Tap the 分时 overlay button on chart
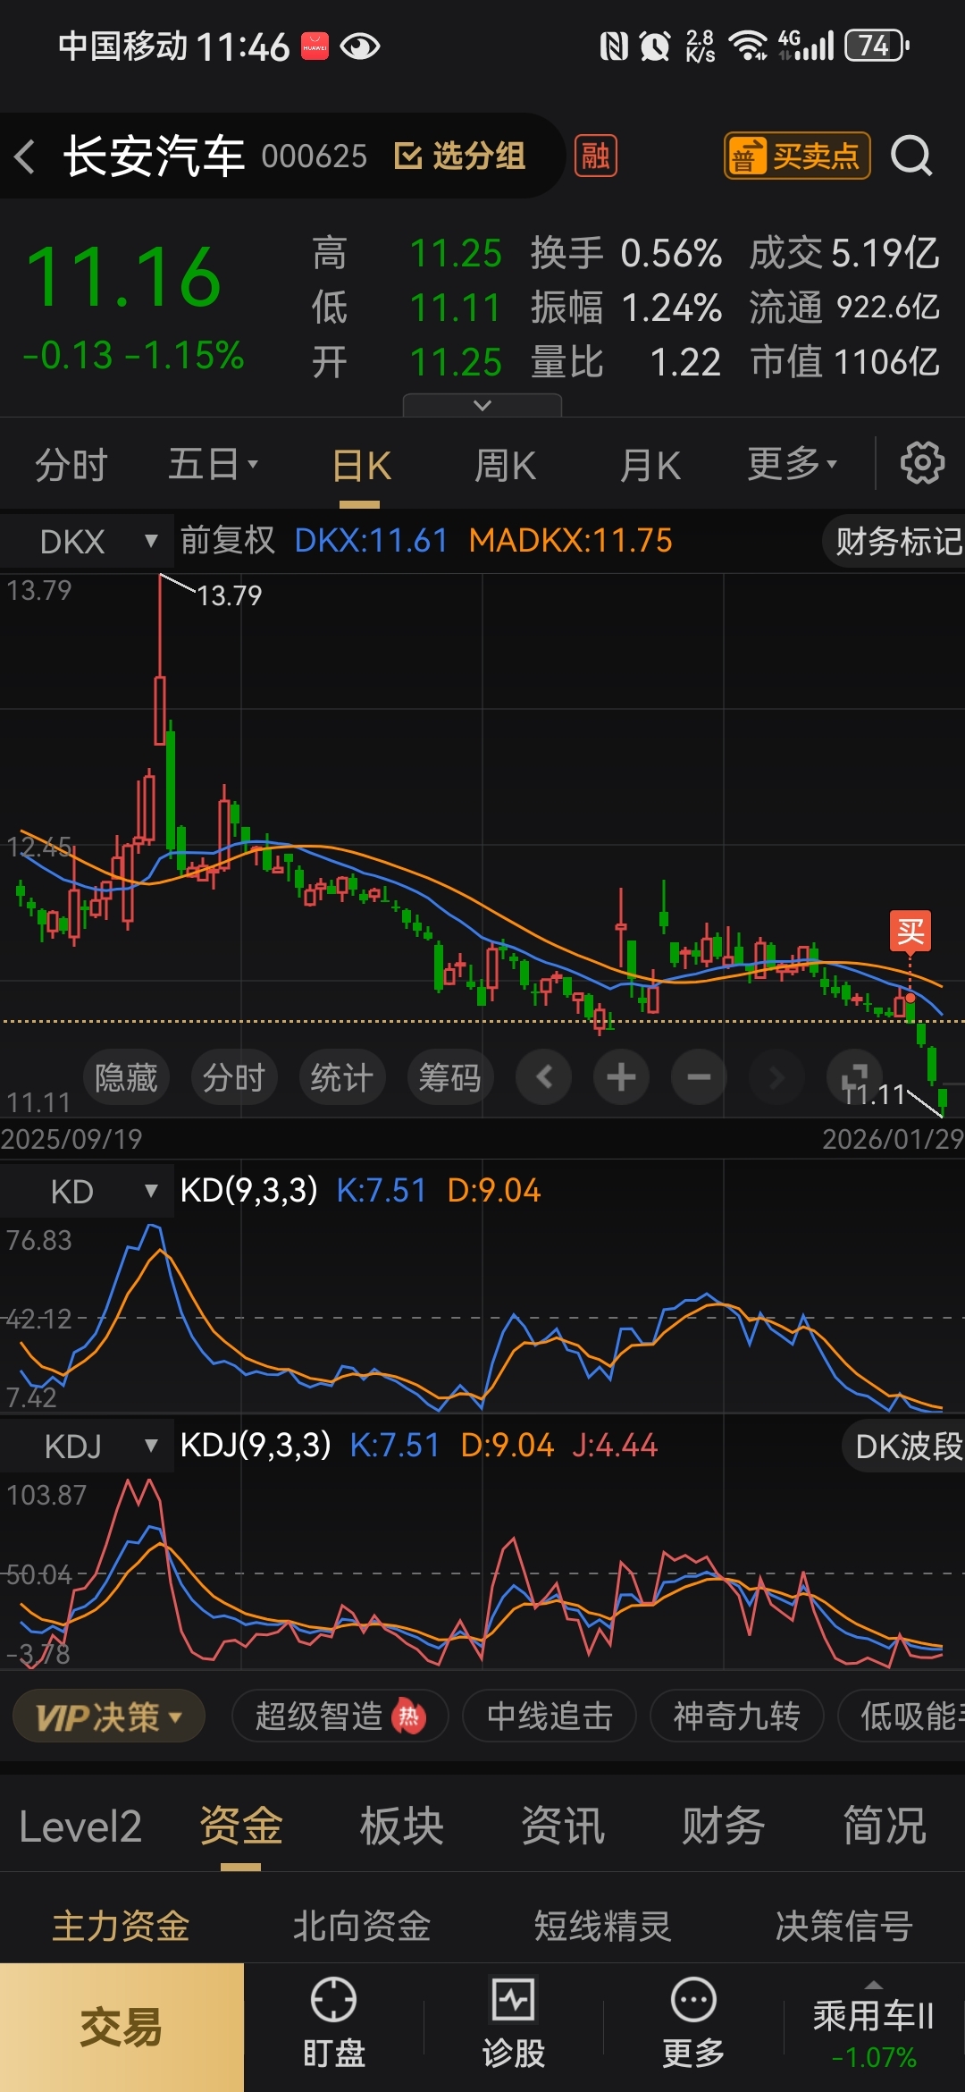 point(234,1077)
